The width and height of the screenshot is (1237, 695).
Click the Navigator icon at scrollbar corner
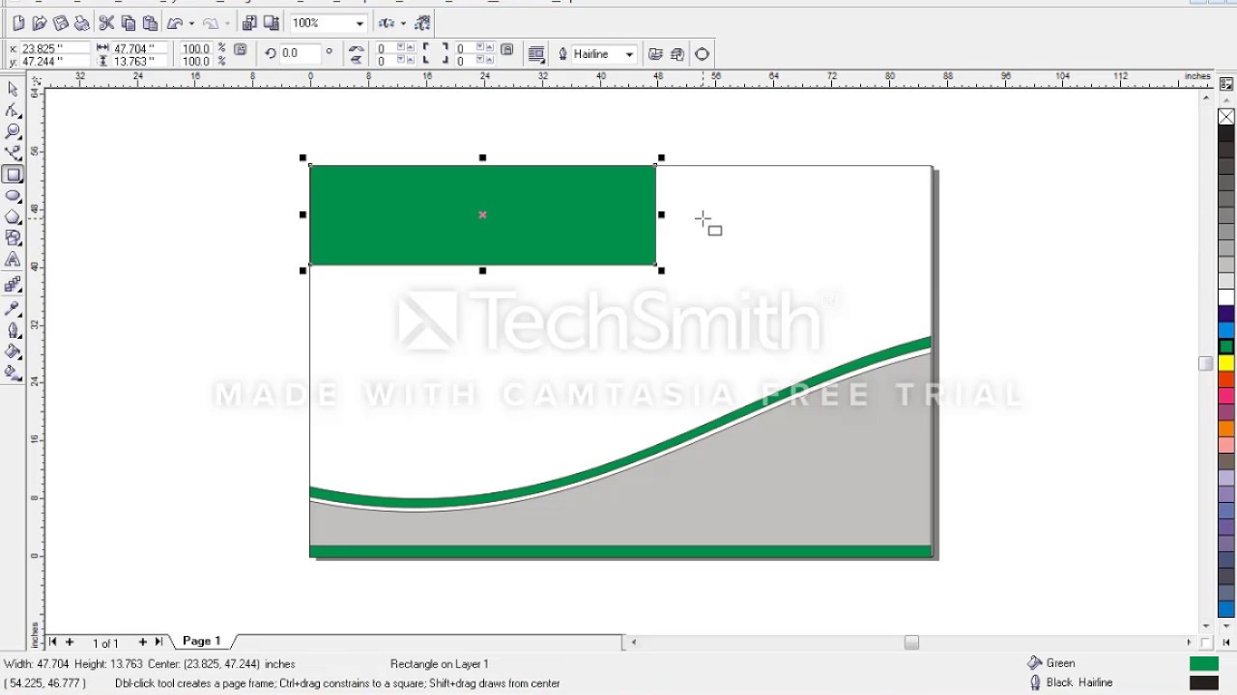1205,642
